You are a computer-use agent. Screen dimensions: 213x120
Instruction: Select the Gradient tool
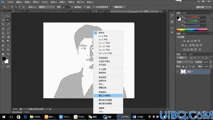pyautogui.click(x=8, y=37)
